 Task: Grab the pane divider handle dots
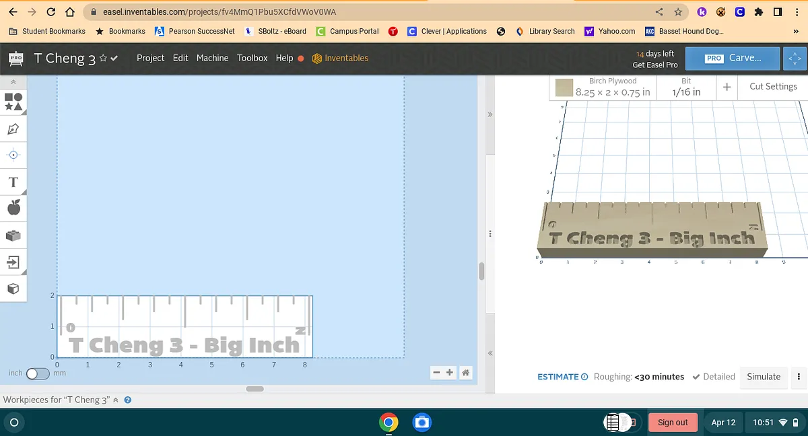(490, 233)
